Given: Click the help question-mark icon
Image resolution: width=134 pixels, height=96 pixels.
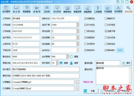Looking at the screenshot, I should 118,2.
